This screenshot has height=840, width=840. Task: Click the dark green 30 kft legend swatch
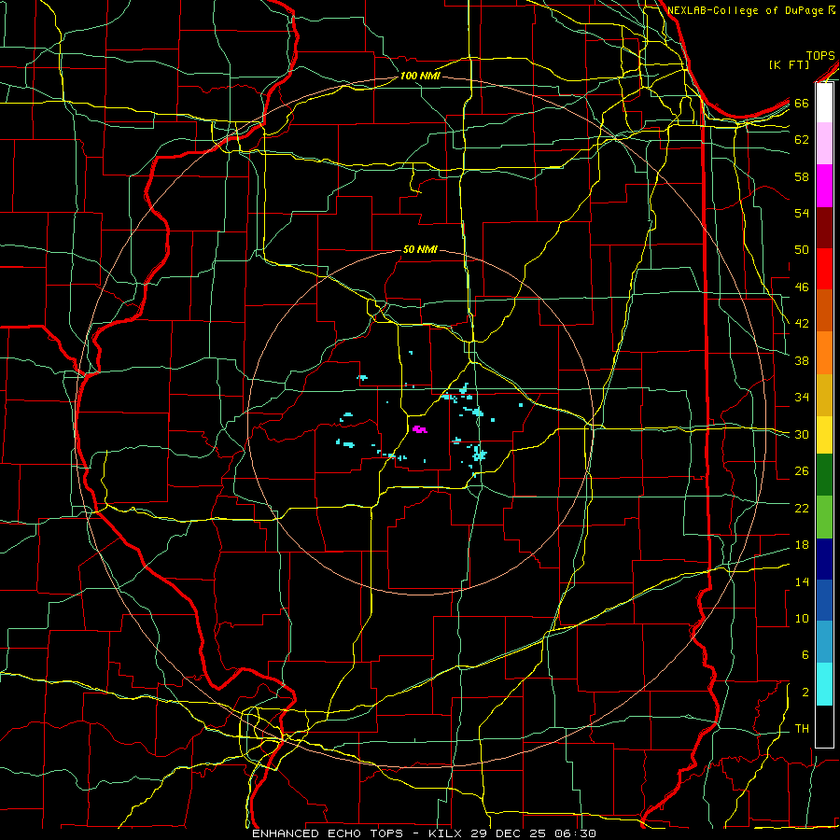824,475
